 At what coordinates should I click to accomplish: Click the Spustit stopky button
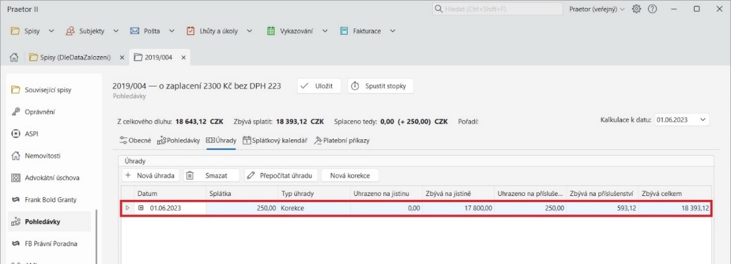pyautogui.click(x=380, y=86)
